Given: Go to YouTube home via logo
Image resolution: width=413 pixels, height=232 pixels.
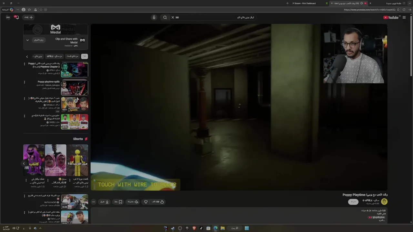Looking at the screenshot, I should point(392,17).
